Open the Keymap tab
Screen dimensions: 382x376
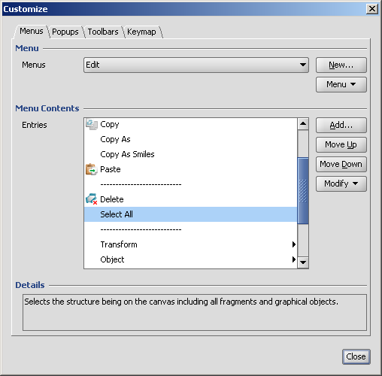(141, 32)
